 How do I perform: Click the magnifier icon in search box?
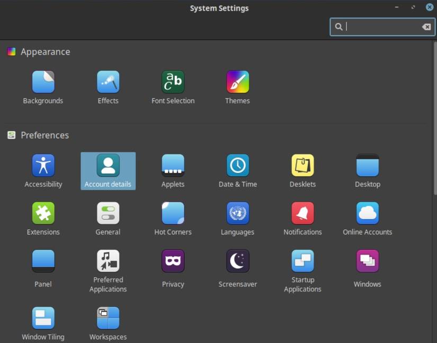click(338, 26)
